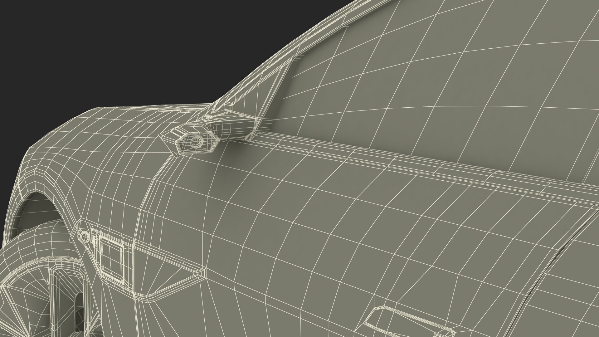Select the hexagonal bolt on the fender
The height and width of the screenshot is (337, 599).
(84, 237)
